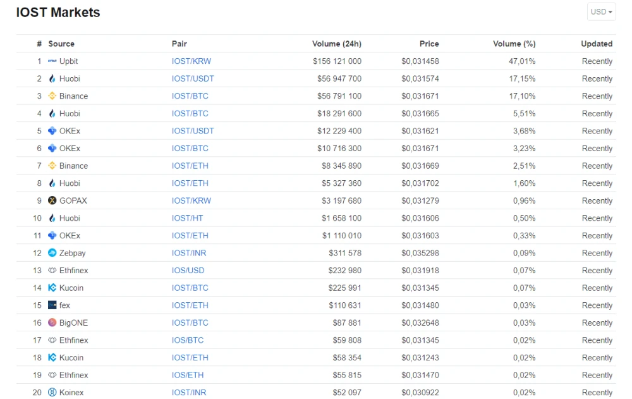
Task: Open OKEx's IOST/BTC pair in row 6
Action: tap(190, 149)
